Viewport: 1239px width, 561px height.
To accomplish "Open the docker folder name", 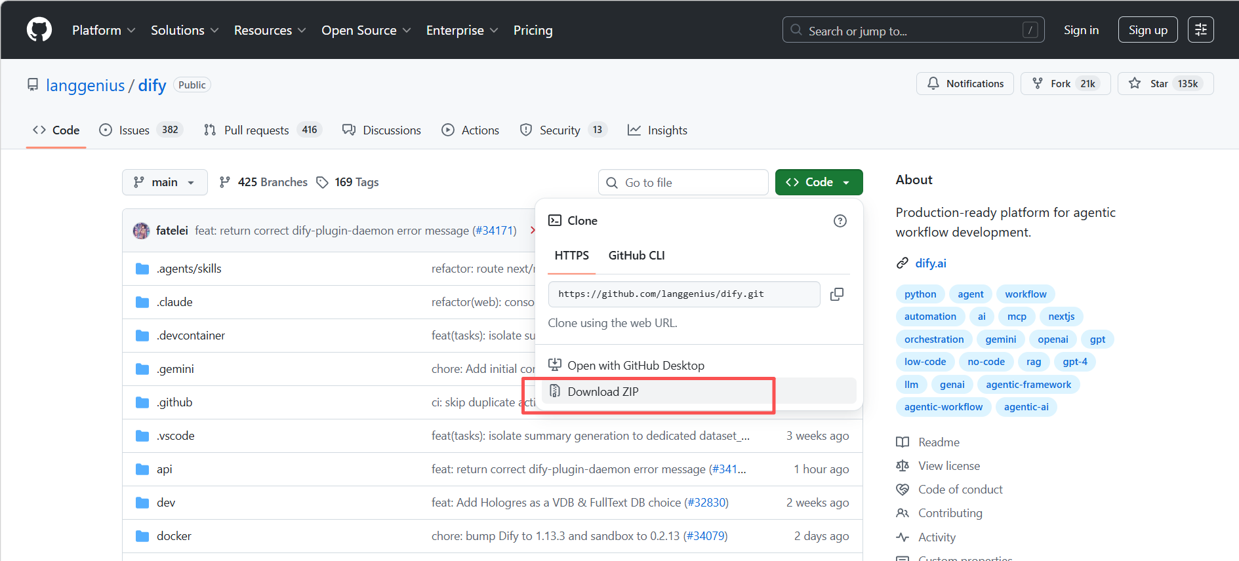I will coord(174,536).
